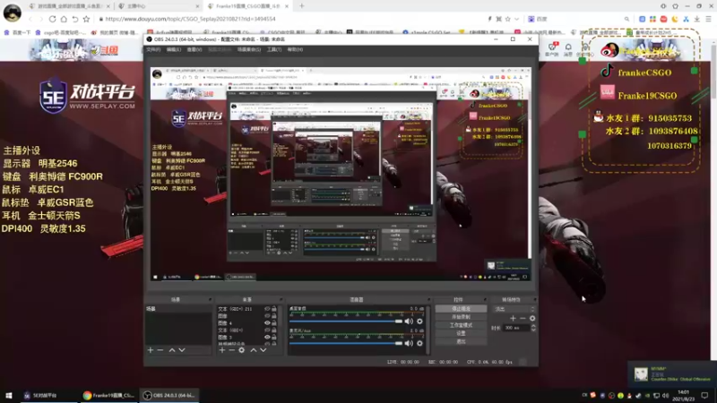Bookmark this page with star icon
This screenshot has height=403, width=717.
(x=86, y=19)
